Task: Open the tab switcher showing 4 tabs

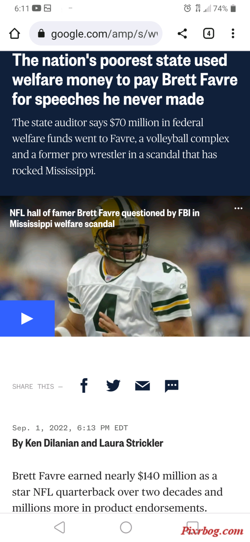Action: pos(209,34)
